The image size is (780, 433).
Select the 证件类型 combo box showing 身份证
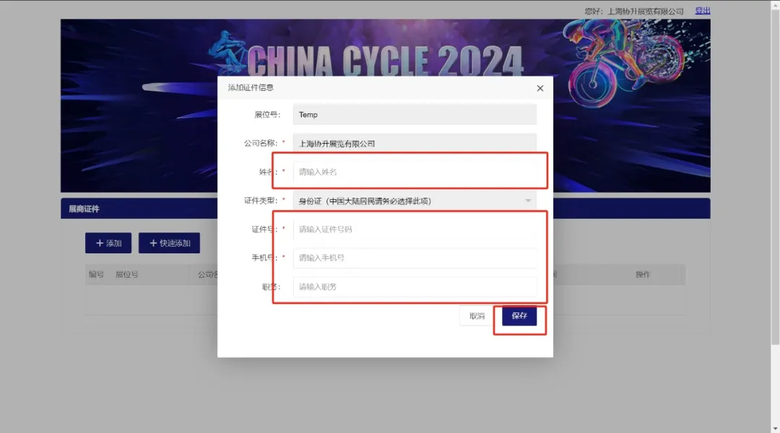(x=415, y=201)
